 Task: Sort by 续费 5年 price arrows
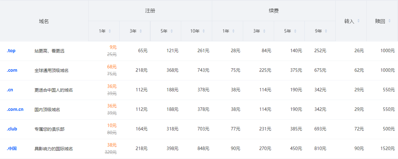pos(295,31)
